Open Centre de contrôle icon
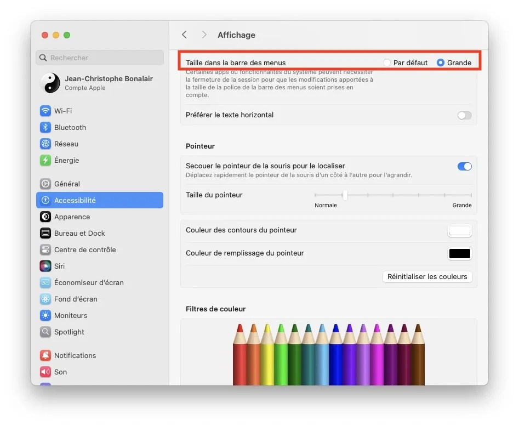 45,249
